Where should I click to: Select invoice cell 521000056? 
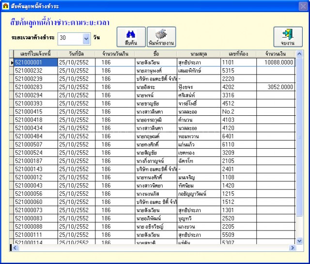pos(36,194)
